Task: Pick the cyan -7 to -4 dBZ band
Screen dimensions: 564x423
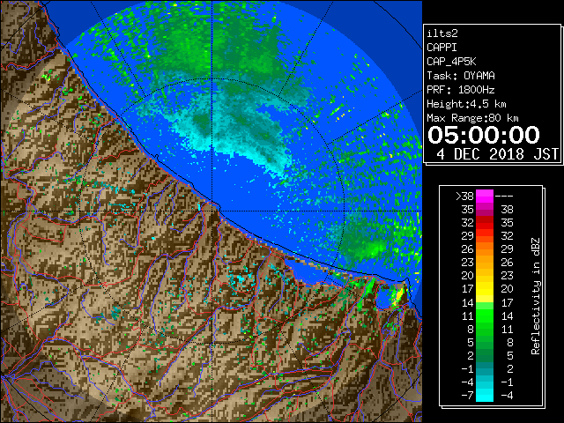Action: [485, 395]
